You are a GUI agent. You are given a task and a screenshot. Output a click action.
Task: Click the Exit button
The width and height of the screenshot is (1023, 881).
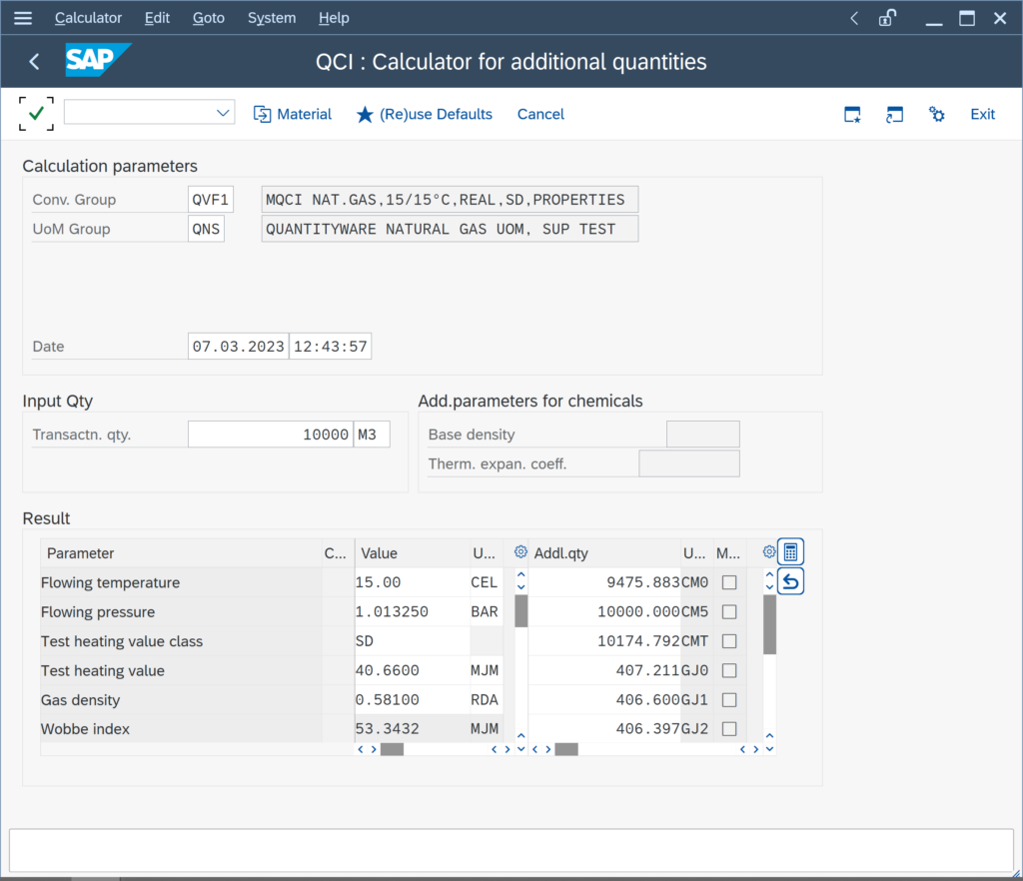click(982, 114)
